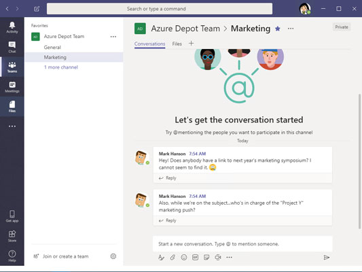Screen dimensions: 362x272
Task: Reply to the marketing symposium message
Action: [x=168, y=178]
